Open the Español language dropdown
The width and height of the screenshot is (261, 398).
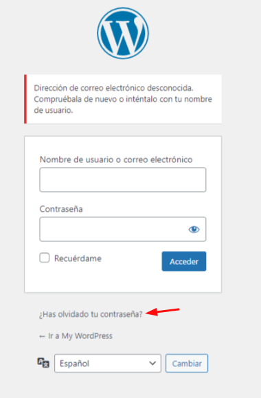click(x=108, y=364)
